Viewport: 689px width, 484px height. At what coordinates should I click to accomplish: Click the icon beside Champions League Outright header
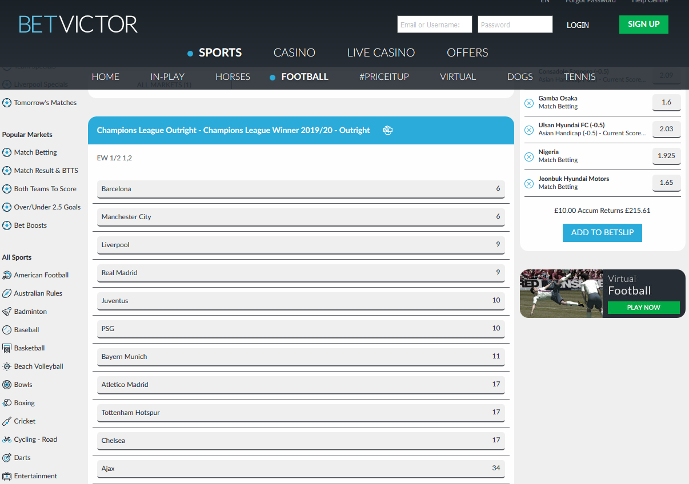[x=388, y=130]
